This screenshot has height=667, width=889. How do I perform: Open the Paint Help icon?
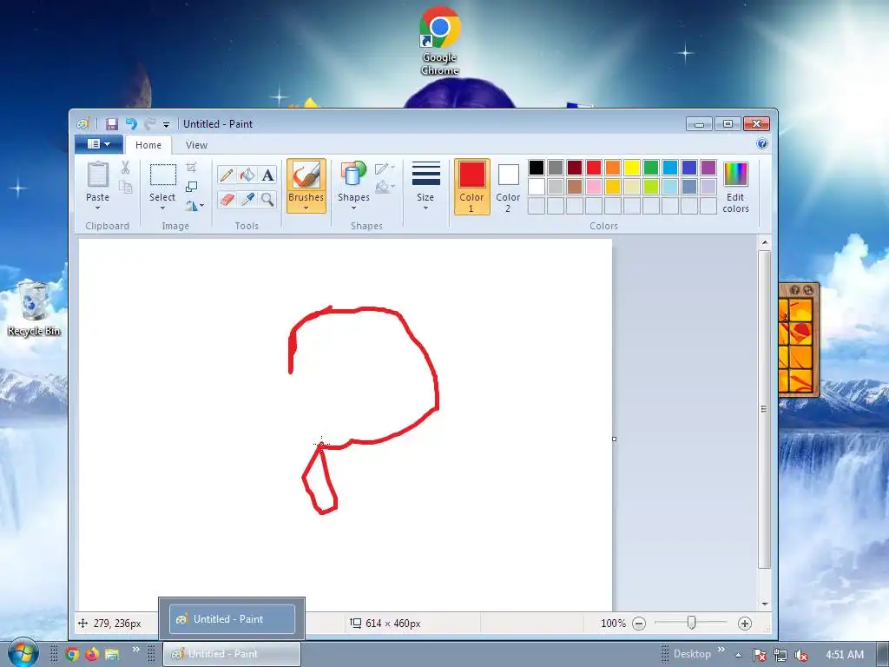point(762,144)
